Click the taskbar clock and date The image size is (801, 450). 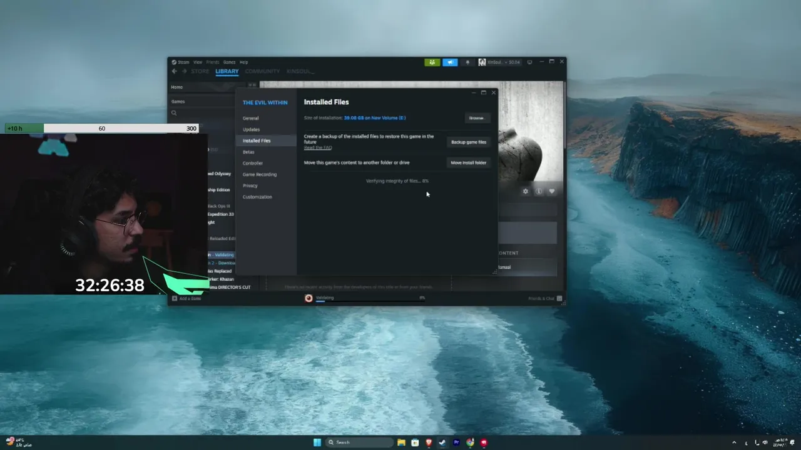pyautogui.click(x=780, y=442)
